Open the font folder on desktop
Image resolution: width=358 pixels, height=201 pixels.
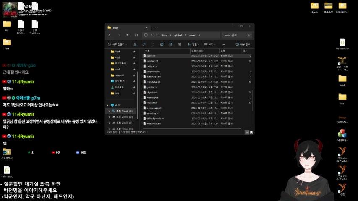tap(7, 44)
